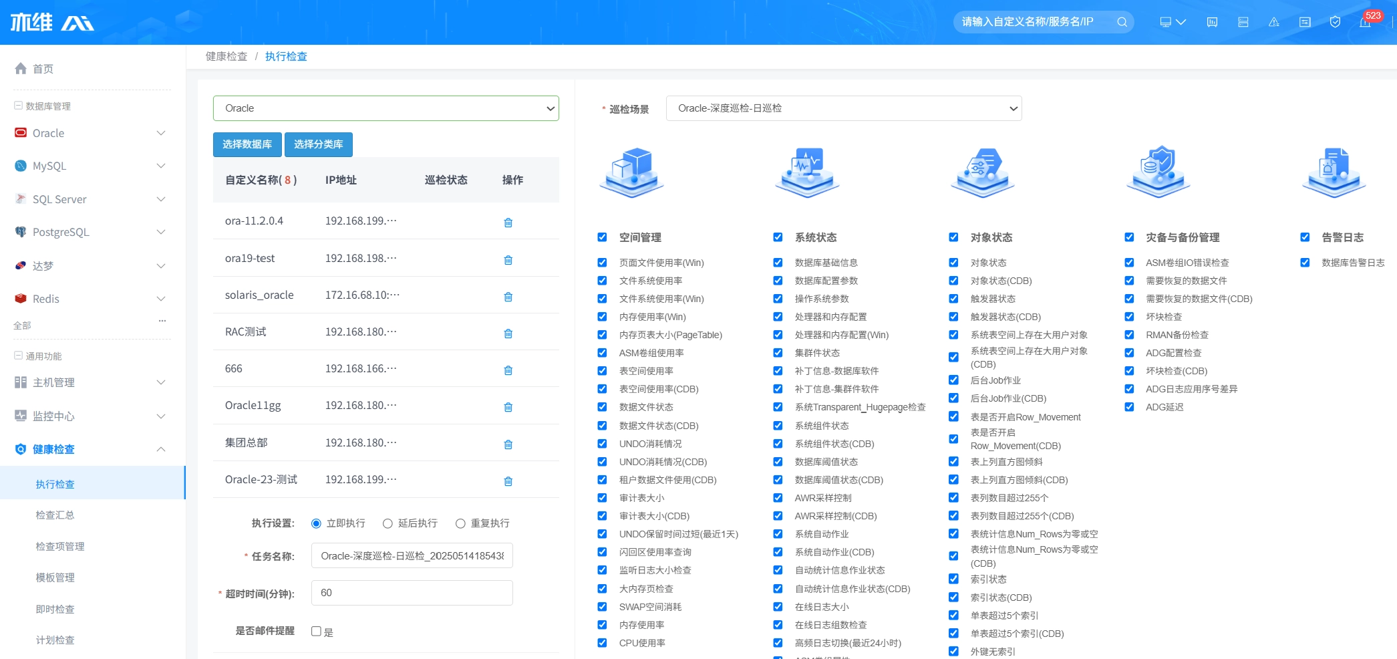
Task: Click the 灾备与备份管理 shield illustration
Action: 1158,172
